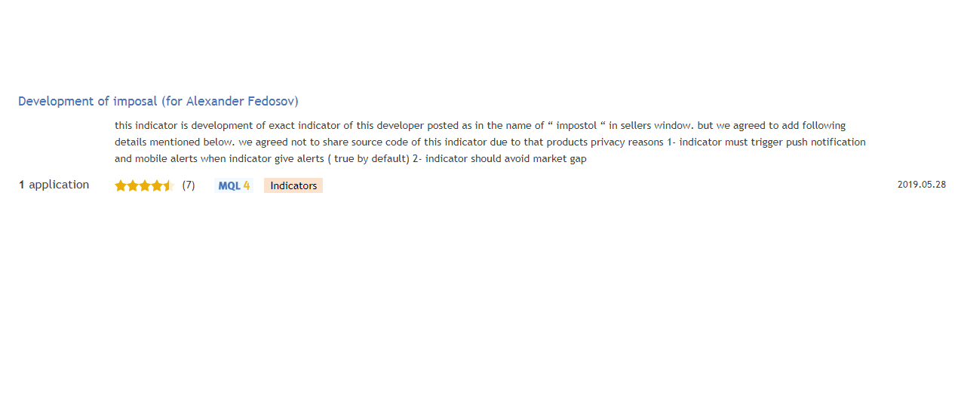The image size is (958, 407).
Task: Select the MQL 4 language tag
Action: point(233,185)
